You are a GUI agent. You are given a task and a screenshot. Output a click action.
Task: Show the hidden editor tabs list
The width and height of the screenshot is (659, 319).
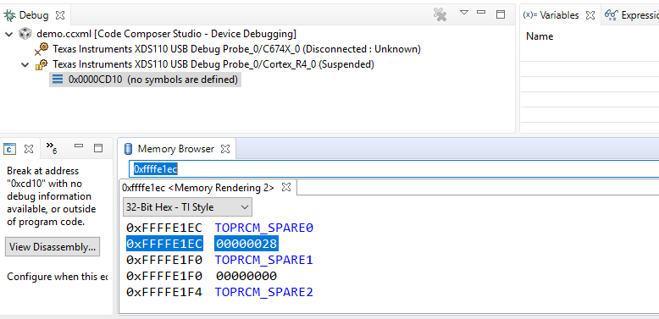52,147
